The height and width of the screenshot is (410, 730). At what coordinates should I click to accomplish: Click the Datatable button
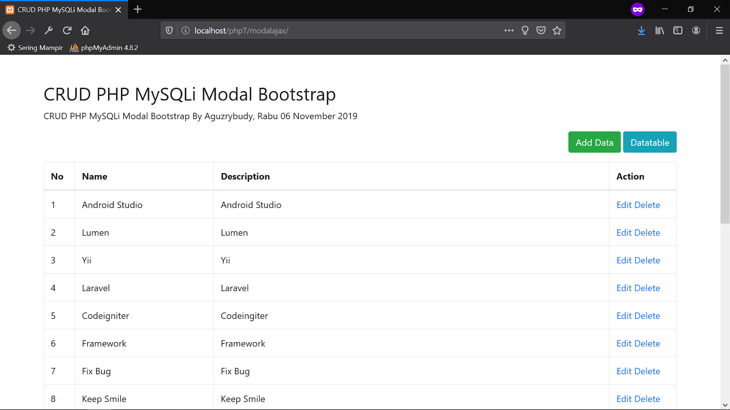[650, 143]
